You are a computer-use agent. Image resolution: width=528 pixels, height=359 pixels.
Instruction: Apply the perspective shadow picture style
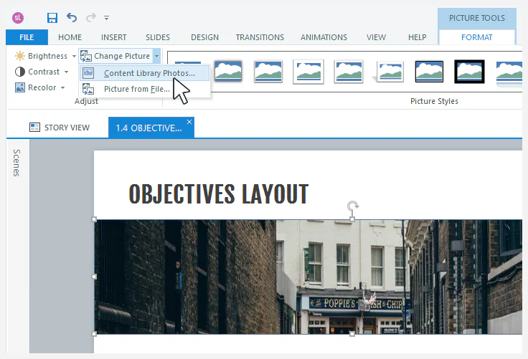(389, 72)
